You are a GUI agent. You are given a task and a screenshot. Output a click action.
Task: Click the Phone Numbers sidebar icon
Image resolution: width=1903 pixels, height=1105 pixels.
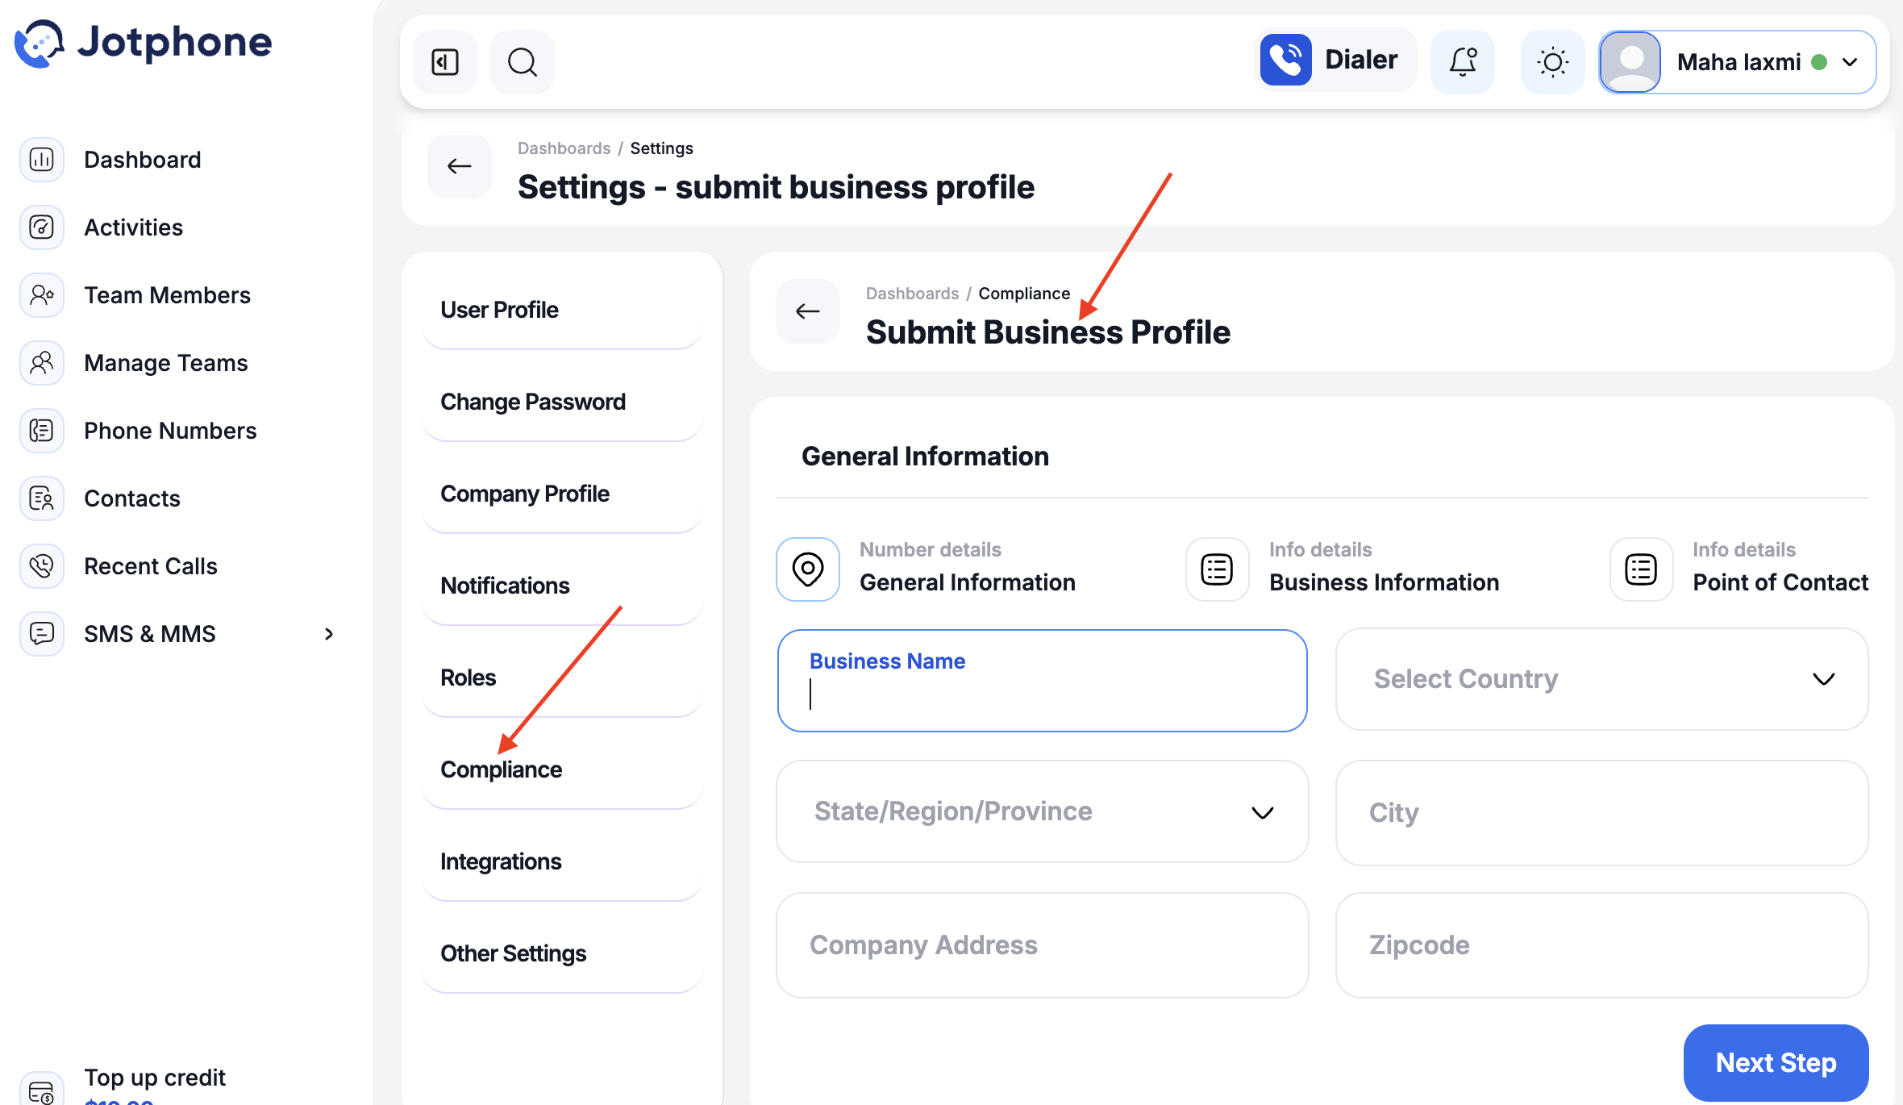pos(42,431)
